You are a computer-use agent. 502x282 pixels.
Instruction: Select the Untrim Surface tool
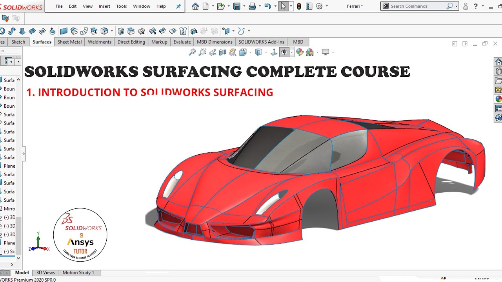tap(173, 31)
